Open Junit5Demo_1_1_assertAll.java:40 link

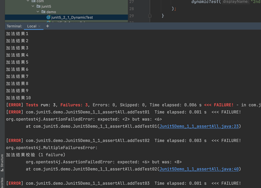pos(199,169)
